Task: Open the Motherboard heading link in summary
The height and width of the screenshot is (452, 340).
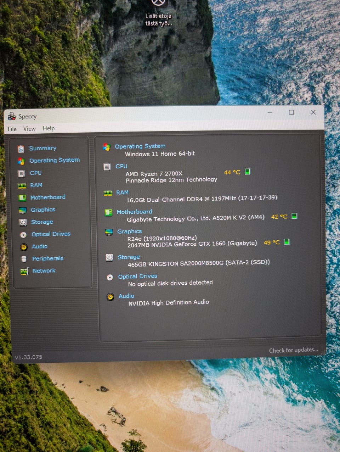Action: (134, 212)
